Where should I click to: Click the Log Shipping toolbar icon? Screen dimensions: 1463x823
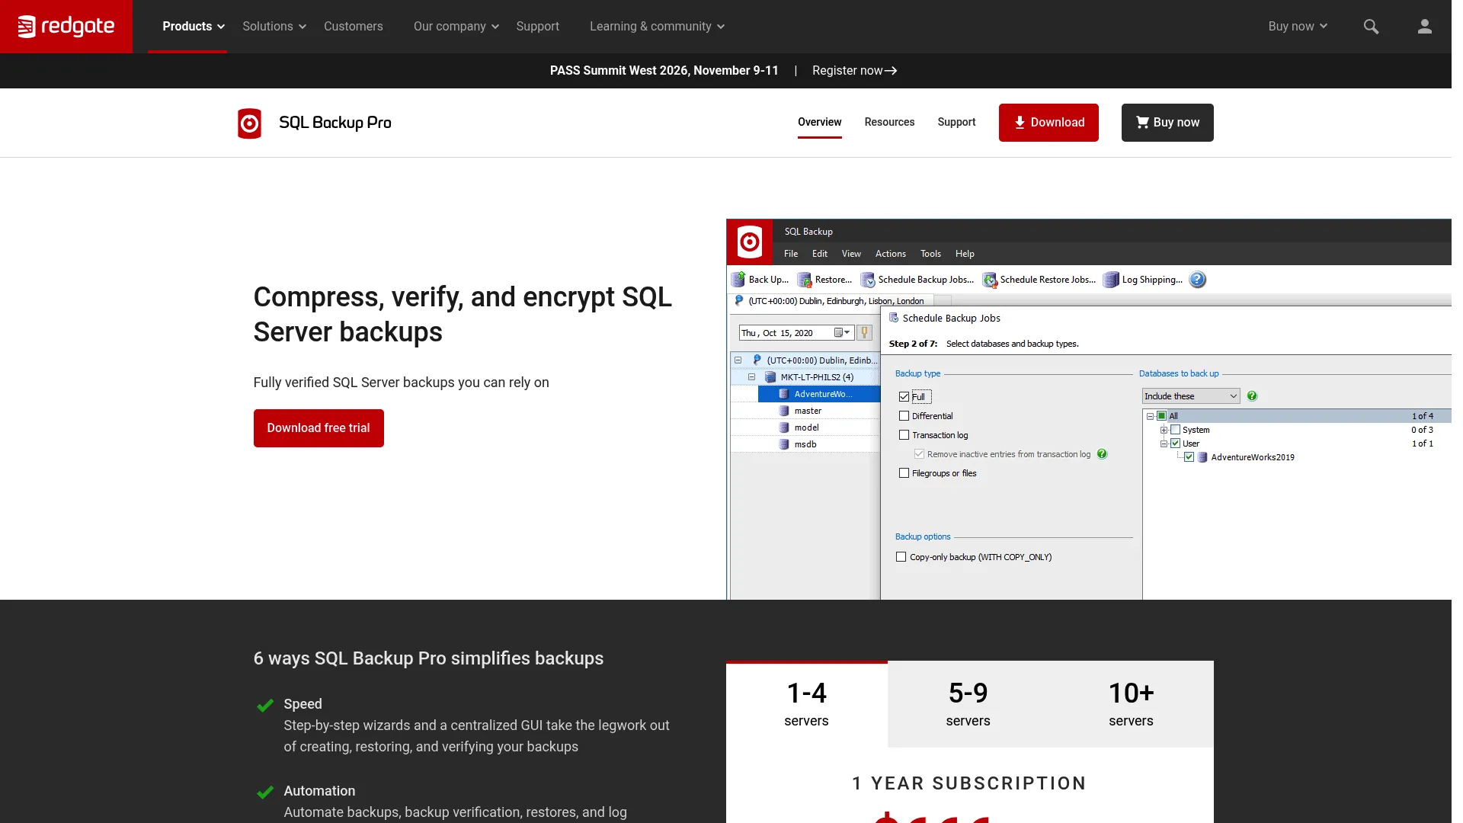point(1111,280)
